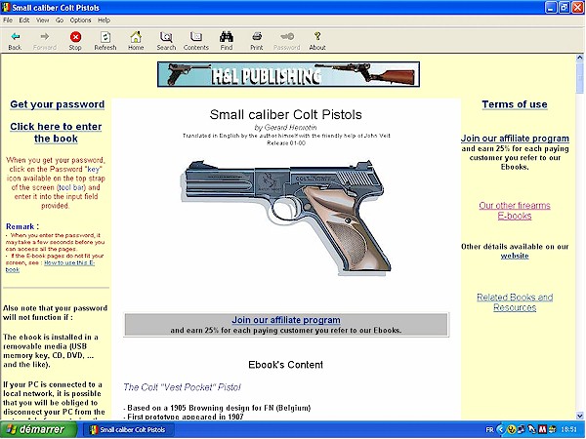Click "Based on a 1905 Browning design" line
This screenshot has height=439, width=586.
217,408
